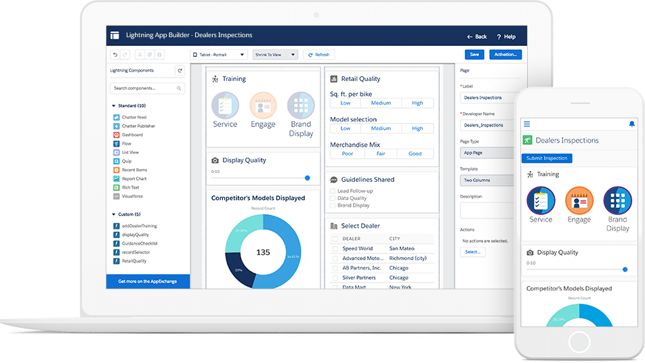
Task: Set Merchandise Mix to Poor
Action: [x=348, y=153]
